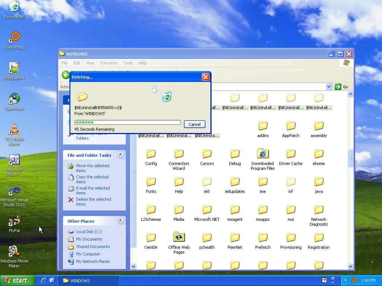Select the Offline Web Pages folder
Image resolution: width=382 pixels, height=286 pixels.
click(179, 243)
